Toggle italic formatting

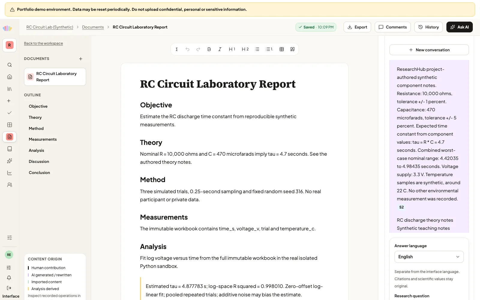220,49
